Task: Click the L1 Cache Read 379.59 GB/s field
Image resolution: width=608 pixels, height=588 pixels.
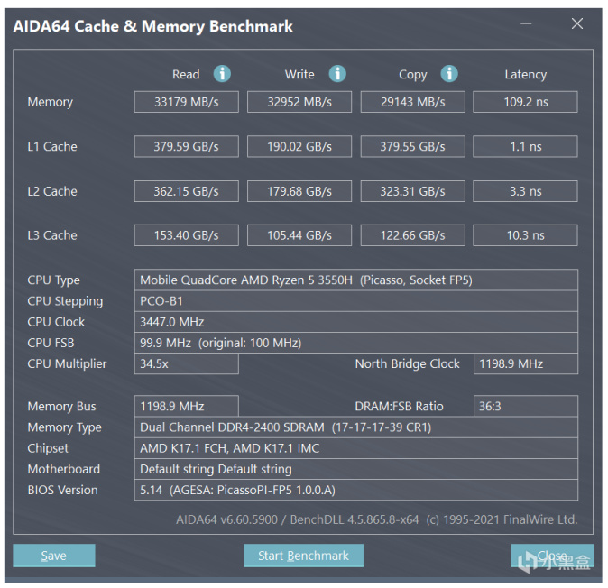Action: point(187,146)
